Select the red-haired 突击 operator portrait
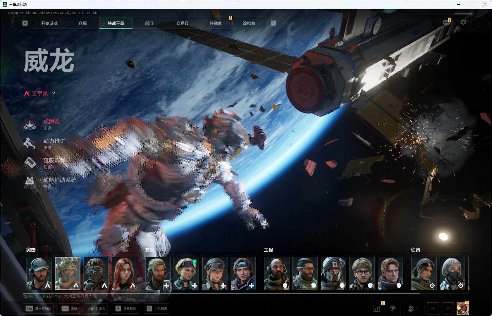The height and width of the screenshot is (316, 492). [125, 273]
